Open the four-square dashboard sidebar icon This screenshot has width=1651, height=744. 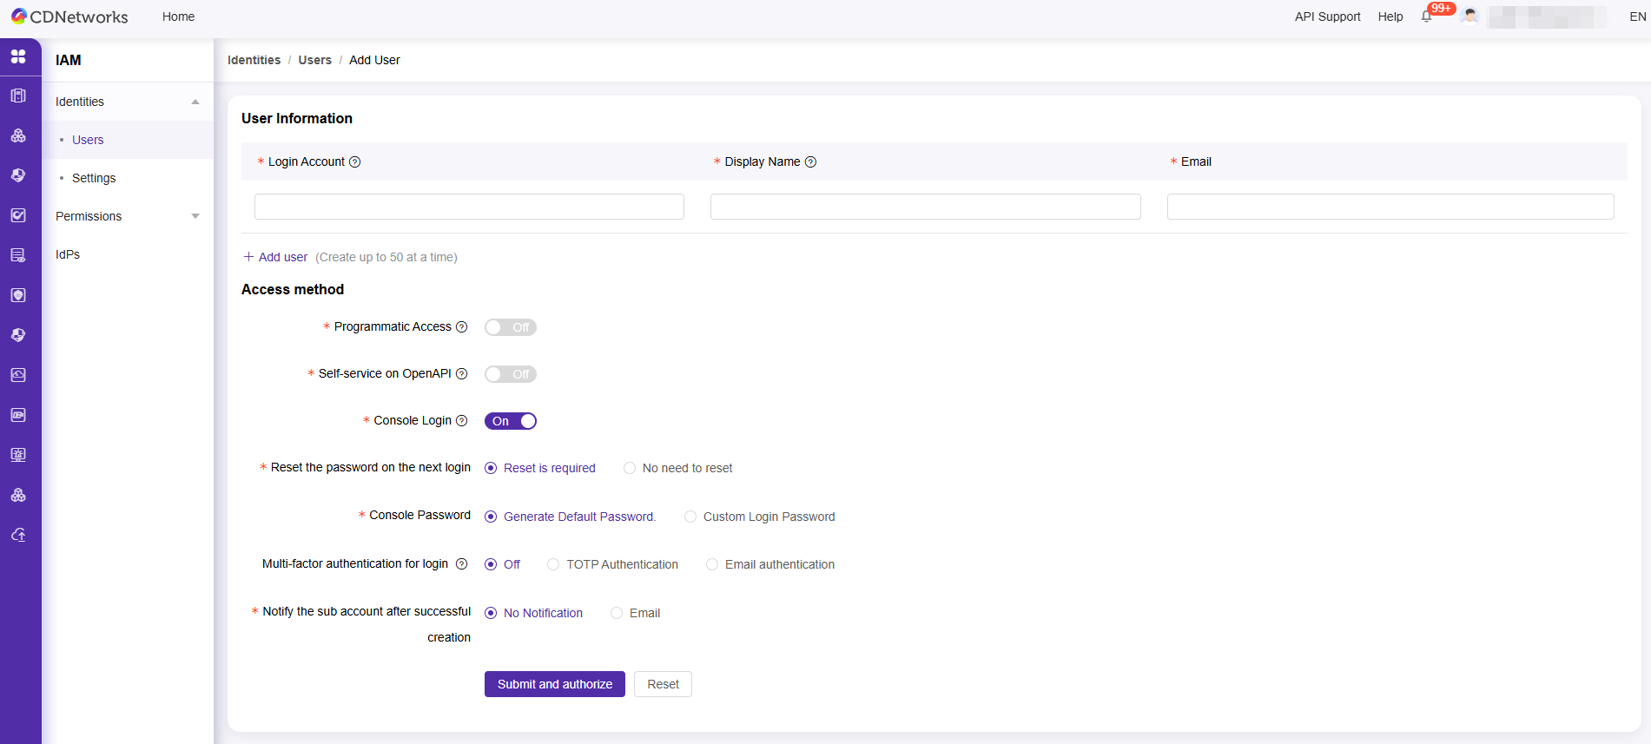point(18,56)
